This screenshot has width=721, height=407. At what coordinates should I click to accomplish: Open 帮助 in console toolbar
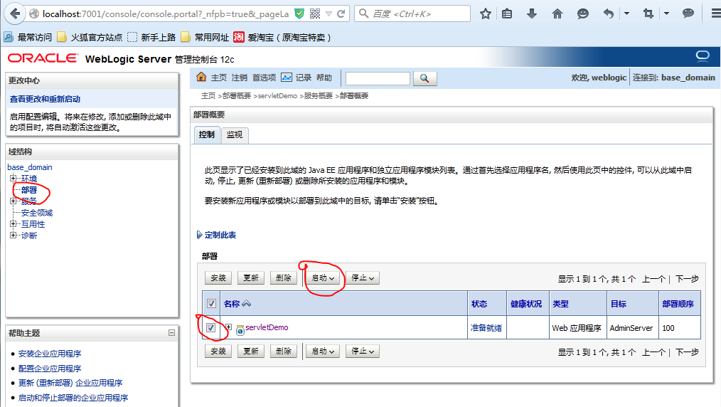(324, 78)
